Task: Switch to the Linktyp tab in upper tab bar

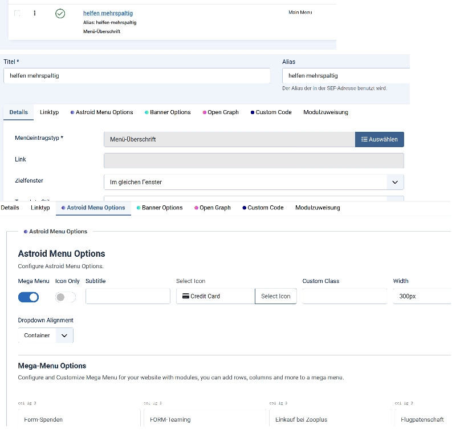Action: (x=49, y=112)
